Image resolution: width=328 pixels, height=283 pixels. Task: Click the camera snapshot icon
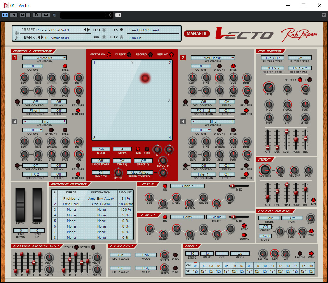point(118,15)
